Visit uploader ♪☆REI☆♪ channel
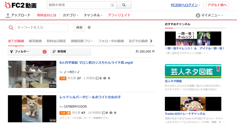 point(71,72)
